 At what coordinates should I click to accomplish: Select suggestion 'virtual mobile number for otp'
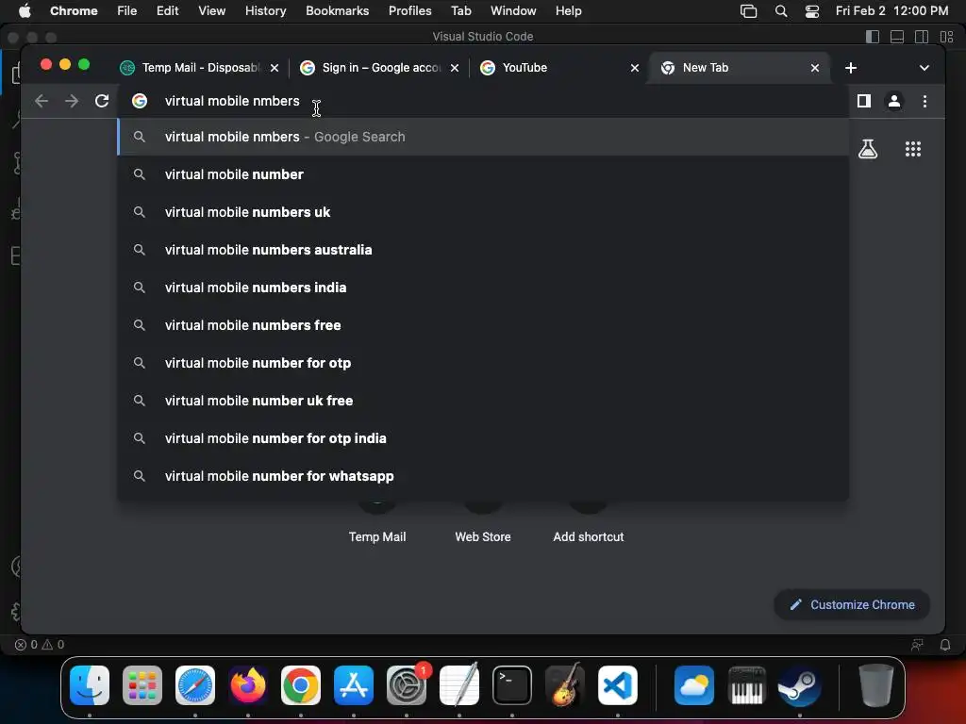[x=484, y=363]
